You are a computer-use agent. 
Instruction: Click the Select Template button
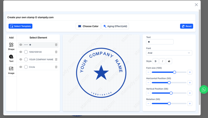20,26
